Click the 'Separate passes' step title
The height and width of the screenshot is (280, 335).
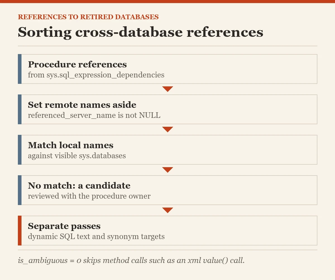pos(64,226)
